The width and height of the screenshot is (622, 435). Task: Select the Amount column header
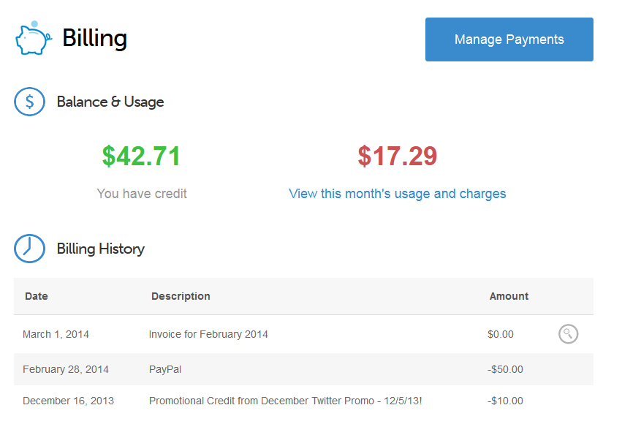tap(509, 296)
